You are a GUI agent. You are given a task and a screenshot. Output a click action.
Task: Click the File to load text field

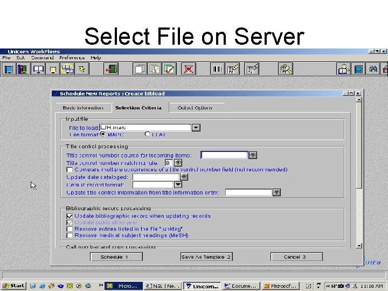145,127
